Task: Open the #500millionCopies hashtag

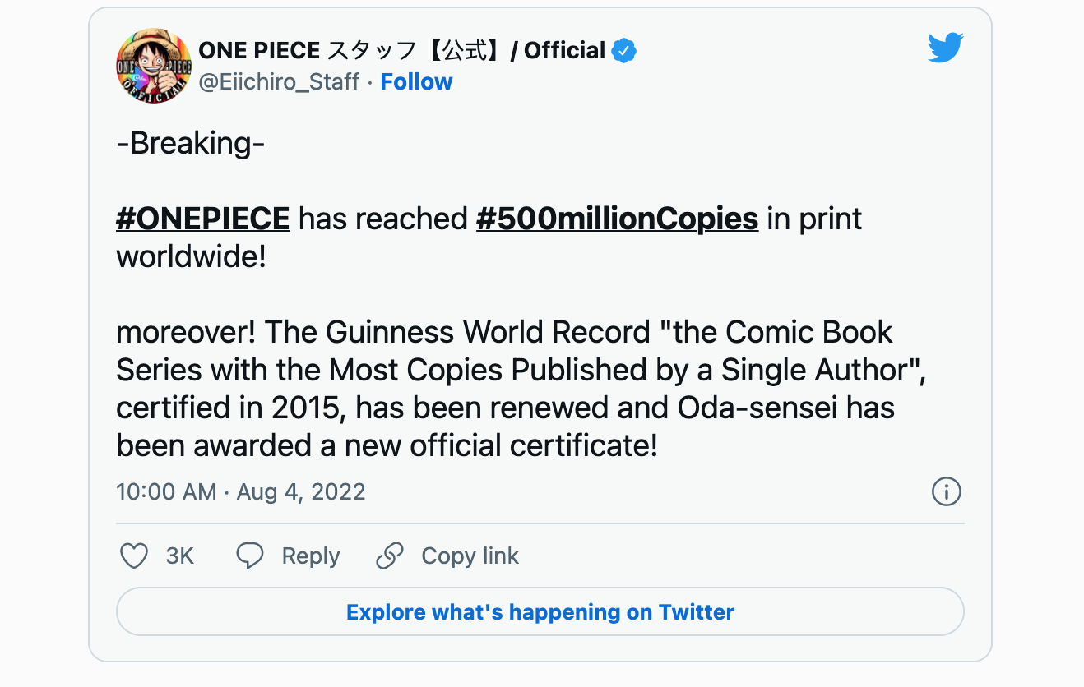Action: pyautogui.click(x=617, y=219)
